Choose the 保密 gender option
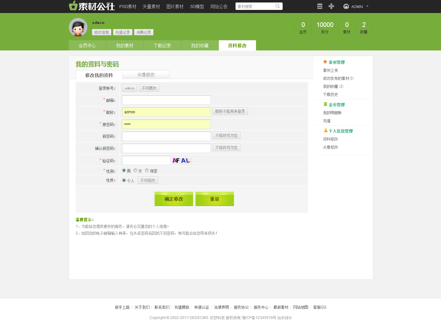The width and height of the screenshot is (441, 332). coord(147,171)
